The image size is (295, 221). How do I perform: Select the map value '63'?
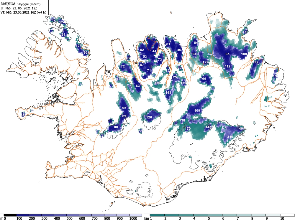[x=138, y=86]
